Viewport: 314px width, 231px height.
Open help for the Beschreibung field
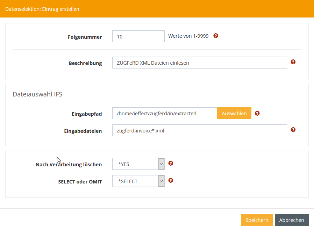click(293, 62)
